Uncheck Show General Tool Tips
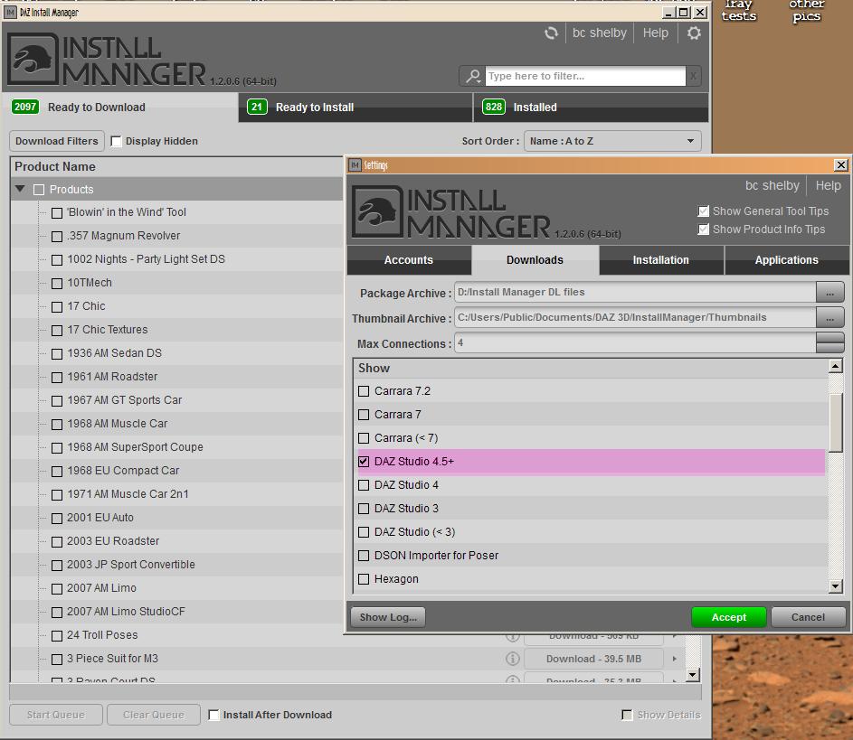 (703, 211)
